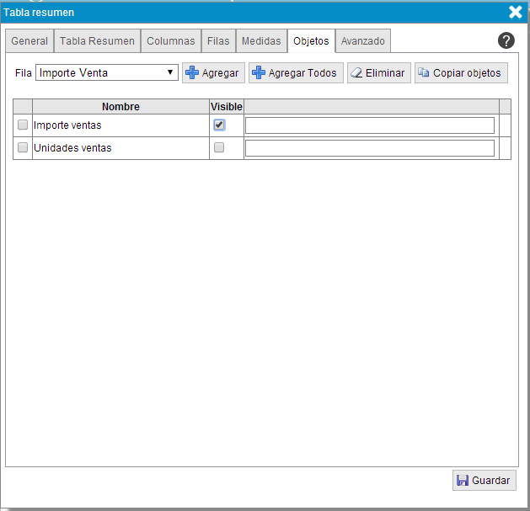The image size is (530, 511).
Task: Open the Tabla Resumen tab
Action: coord(97,40)
